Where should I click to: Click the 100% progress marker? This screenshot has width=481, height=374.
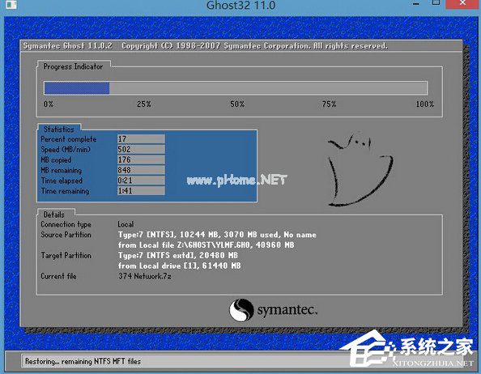point(425,104)
